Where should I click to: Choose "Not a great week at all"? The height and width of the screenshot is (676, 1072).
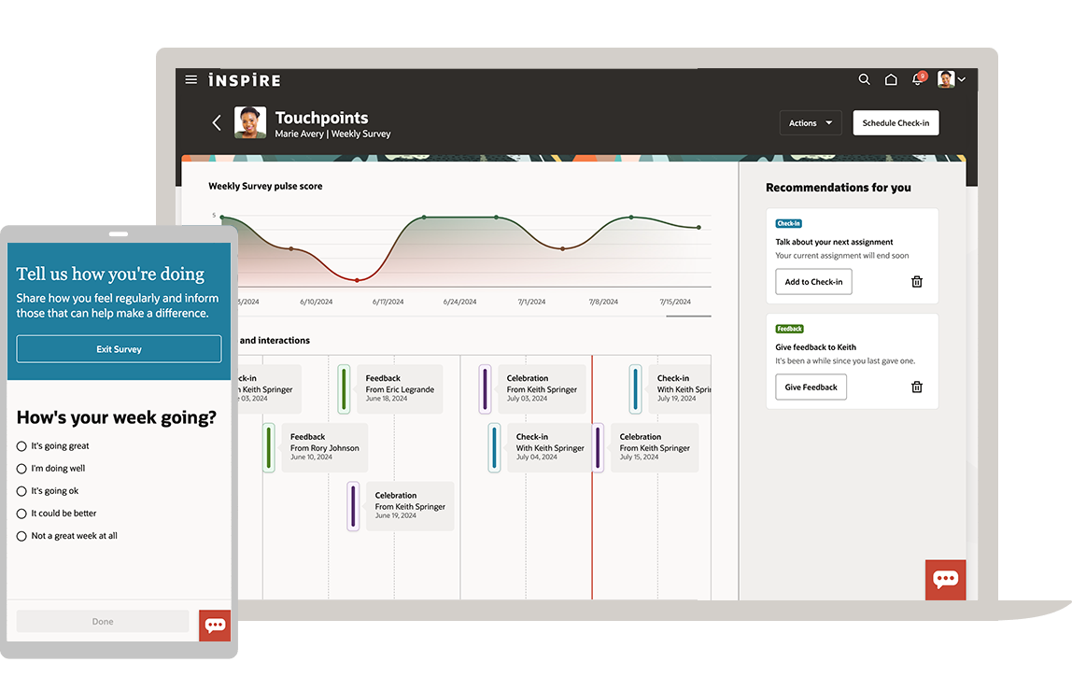(22, 536)
